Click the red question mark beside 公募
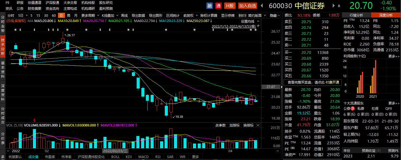Image resolution: width=401 pixels, height=160 pixels. [x=353, y=109]
